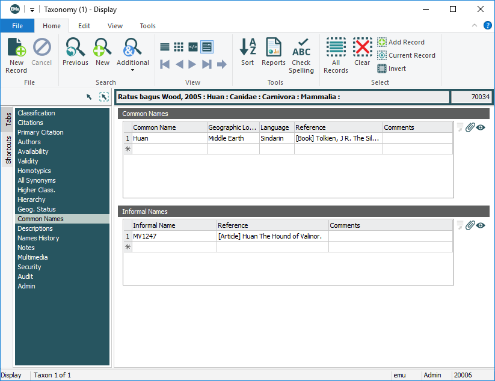Image resolution: width=495 pixels, height=381 pixels.
Task: Switch to list view icon
Action: click(165, 47)
